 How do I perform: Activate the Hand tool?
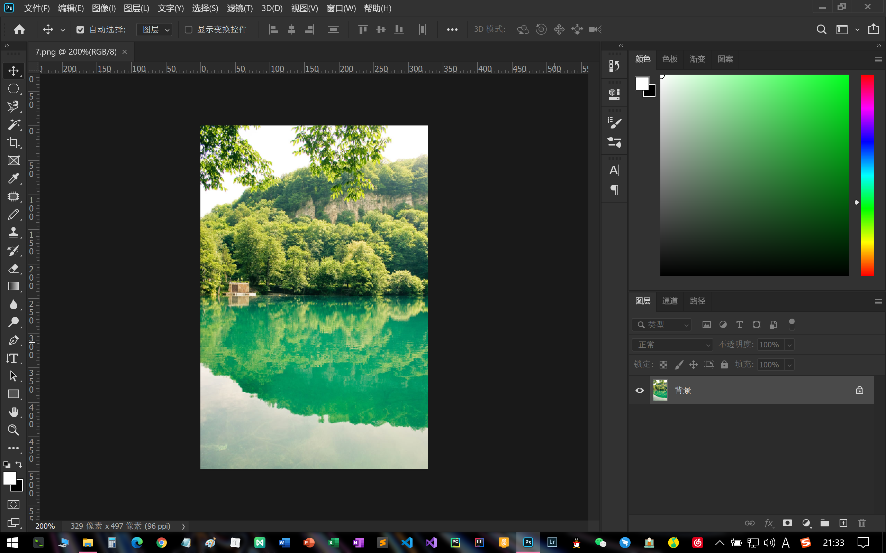(13, 412)
